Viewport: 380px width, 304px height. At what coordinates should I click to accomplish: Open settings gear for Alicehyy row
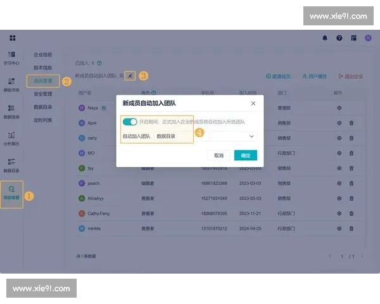339,198
